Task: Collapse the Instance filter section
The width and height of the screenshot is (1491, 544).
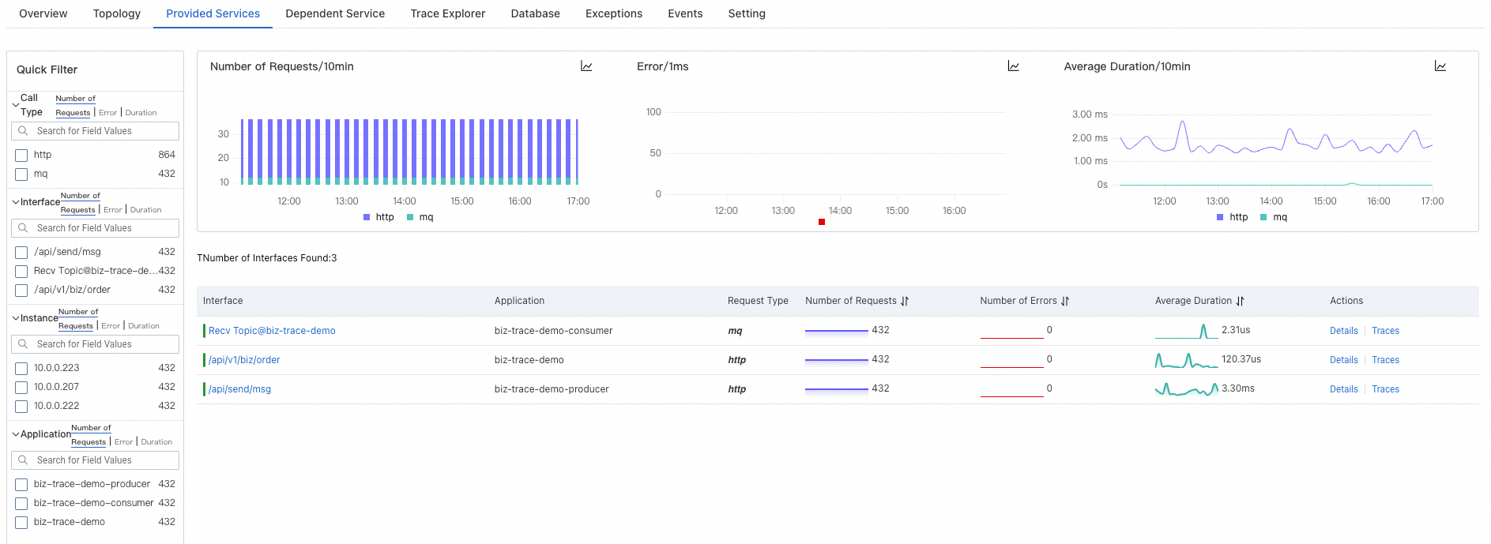Action: (x=15, y=318)
